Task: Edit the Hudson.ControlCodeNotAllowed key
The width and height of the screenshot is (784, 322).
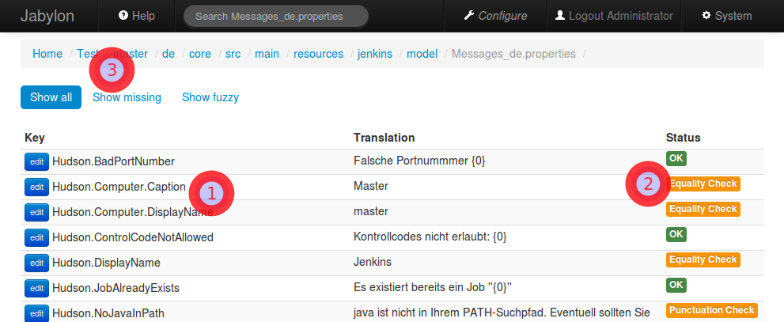Action: pyautogui.click(x=36, y=237)
